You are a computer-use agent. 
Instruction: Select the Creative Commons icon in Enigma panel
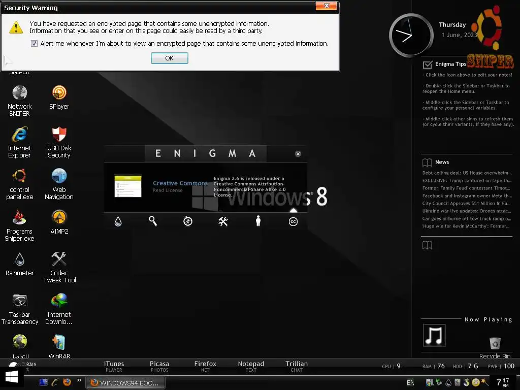293,221
